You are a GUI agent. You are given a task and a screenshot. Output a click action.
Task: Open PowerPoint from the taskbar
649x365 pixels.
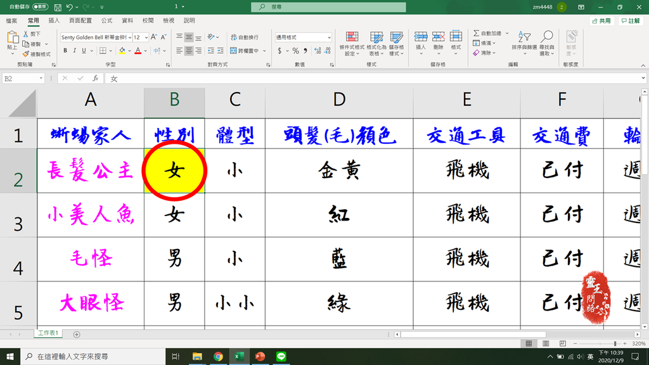[x=260, y=356]
